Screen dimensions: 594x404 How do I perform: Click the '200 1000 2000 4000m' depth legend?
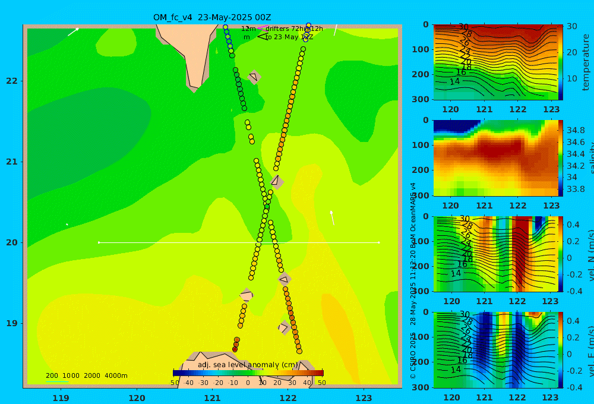click(86, 375)
